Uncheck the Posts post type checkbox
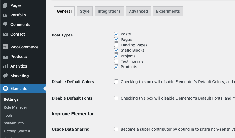The height and width of the screenshot is (138, 235). coord(116,34)
